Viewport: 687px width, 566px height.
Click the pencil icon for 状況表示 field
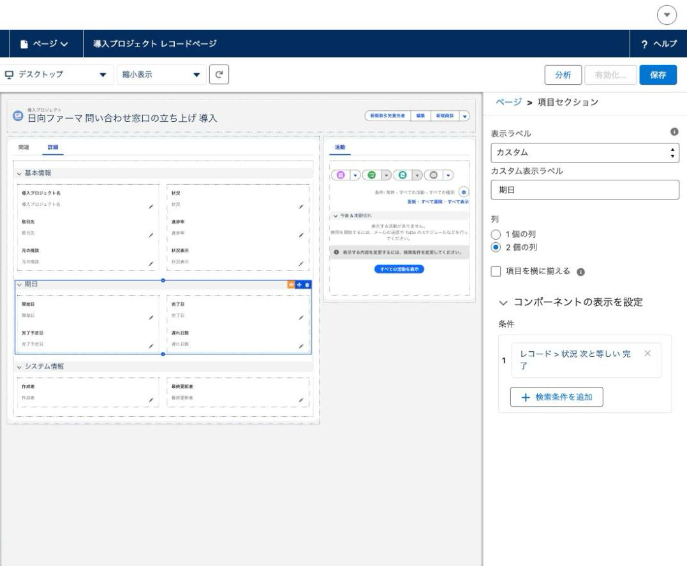pos(301,263)
